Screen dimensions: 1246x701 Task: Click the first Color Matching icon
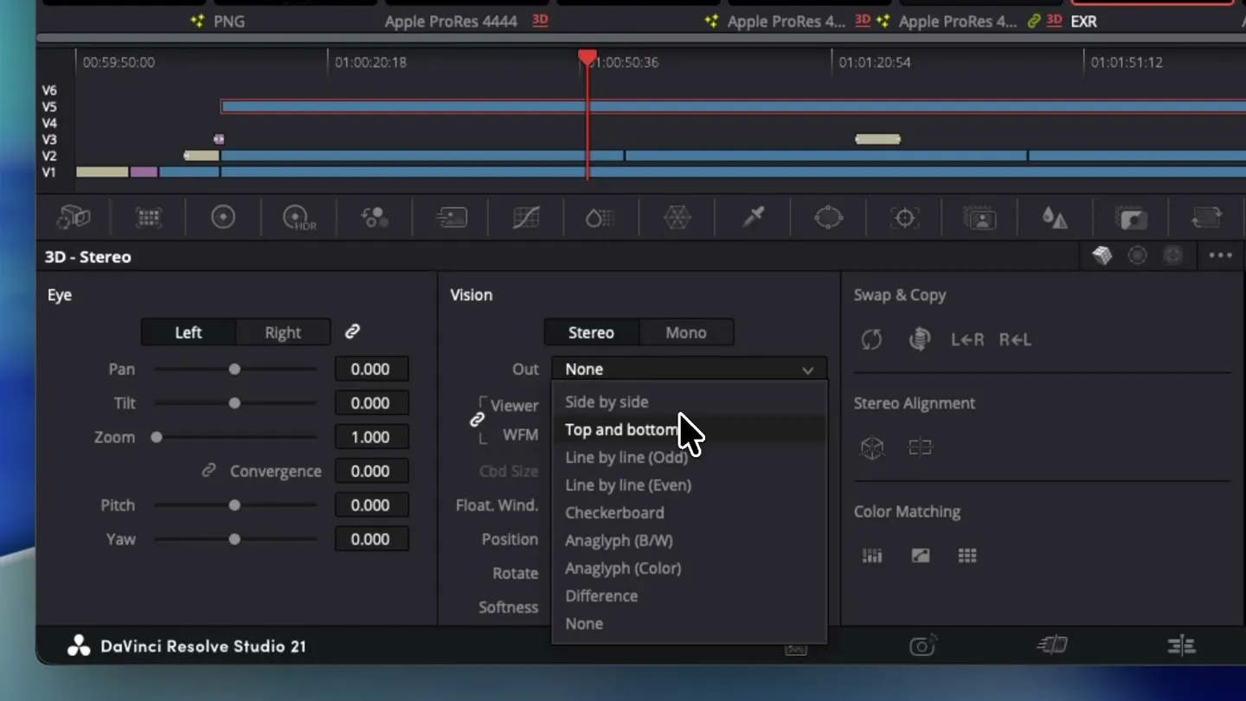pyautogui.click(x=872, y=556)
